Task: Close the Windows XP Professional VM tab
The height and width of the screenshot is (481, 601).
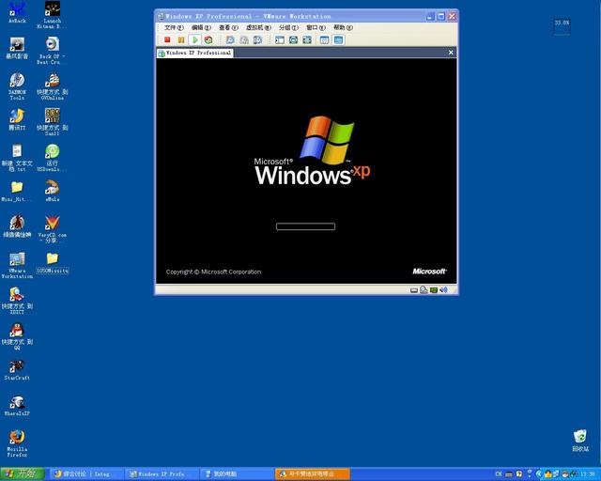Action: (x=451, y=53)
